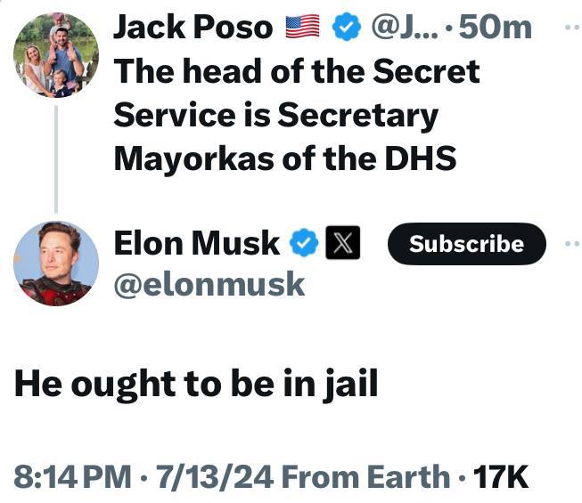Open Elon Musk's profile avatar
The width and height of the screenshot is (582, 503).
point(55,263)
